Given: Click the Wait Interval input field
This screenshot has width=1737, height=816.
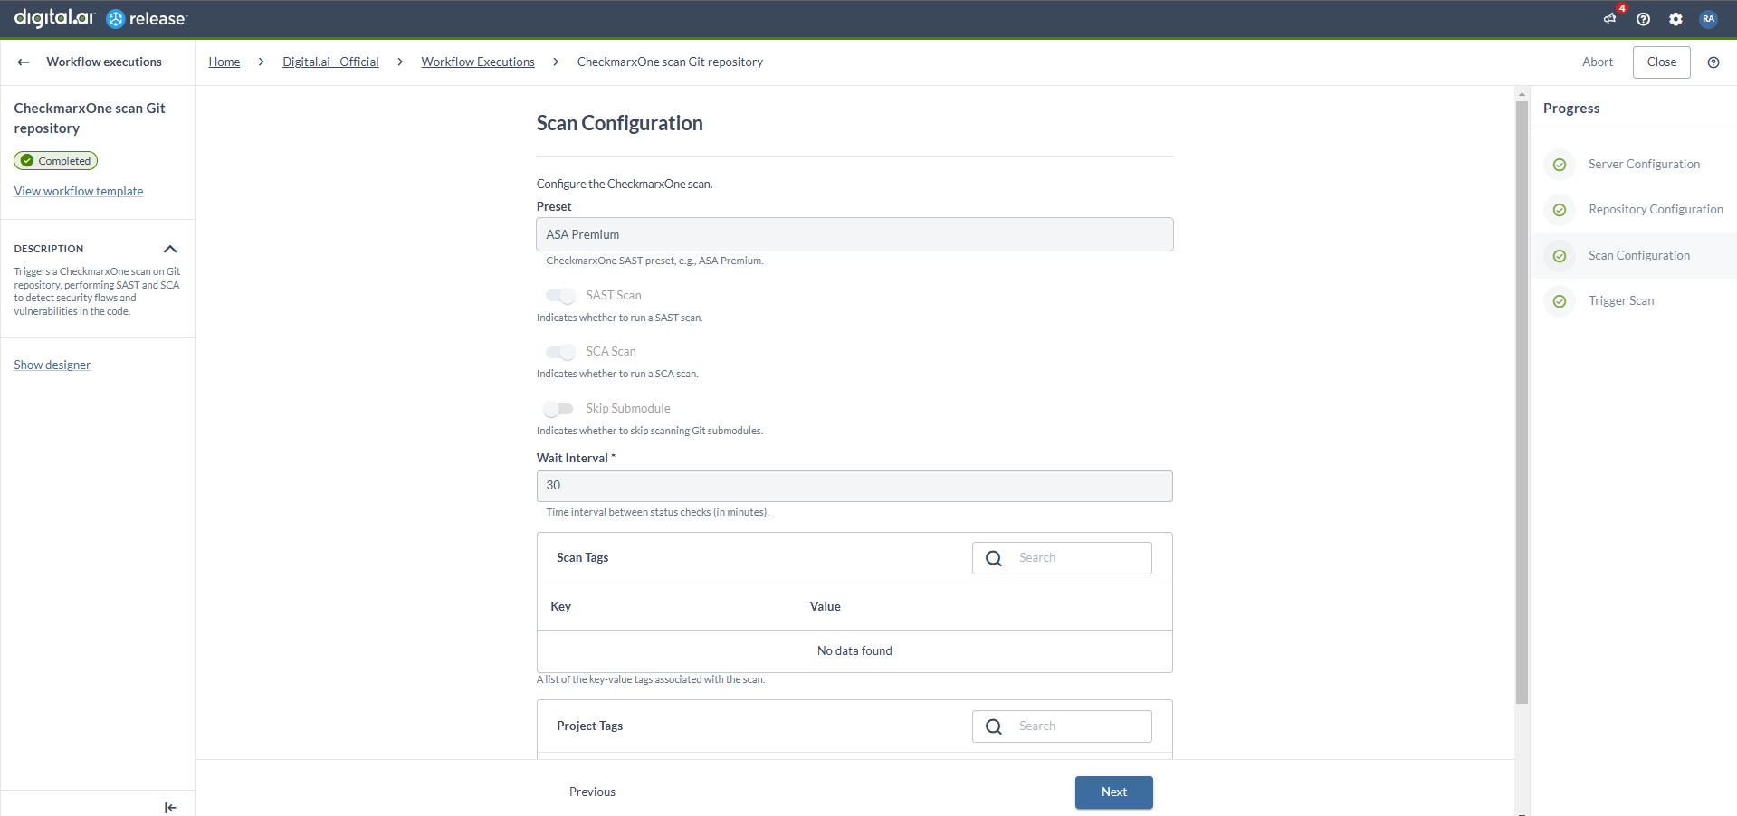Looking at the screenshot, I should (854, 486).
